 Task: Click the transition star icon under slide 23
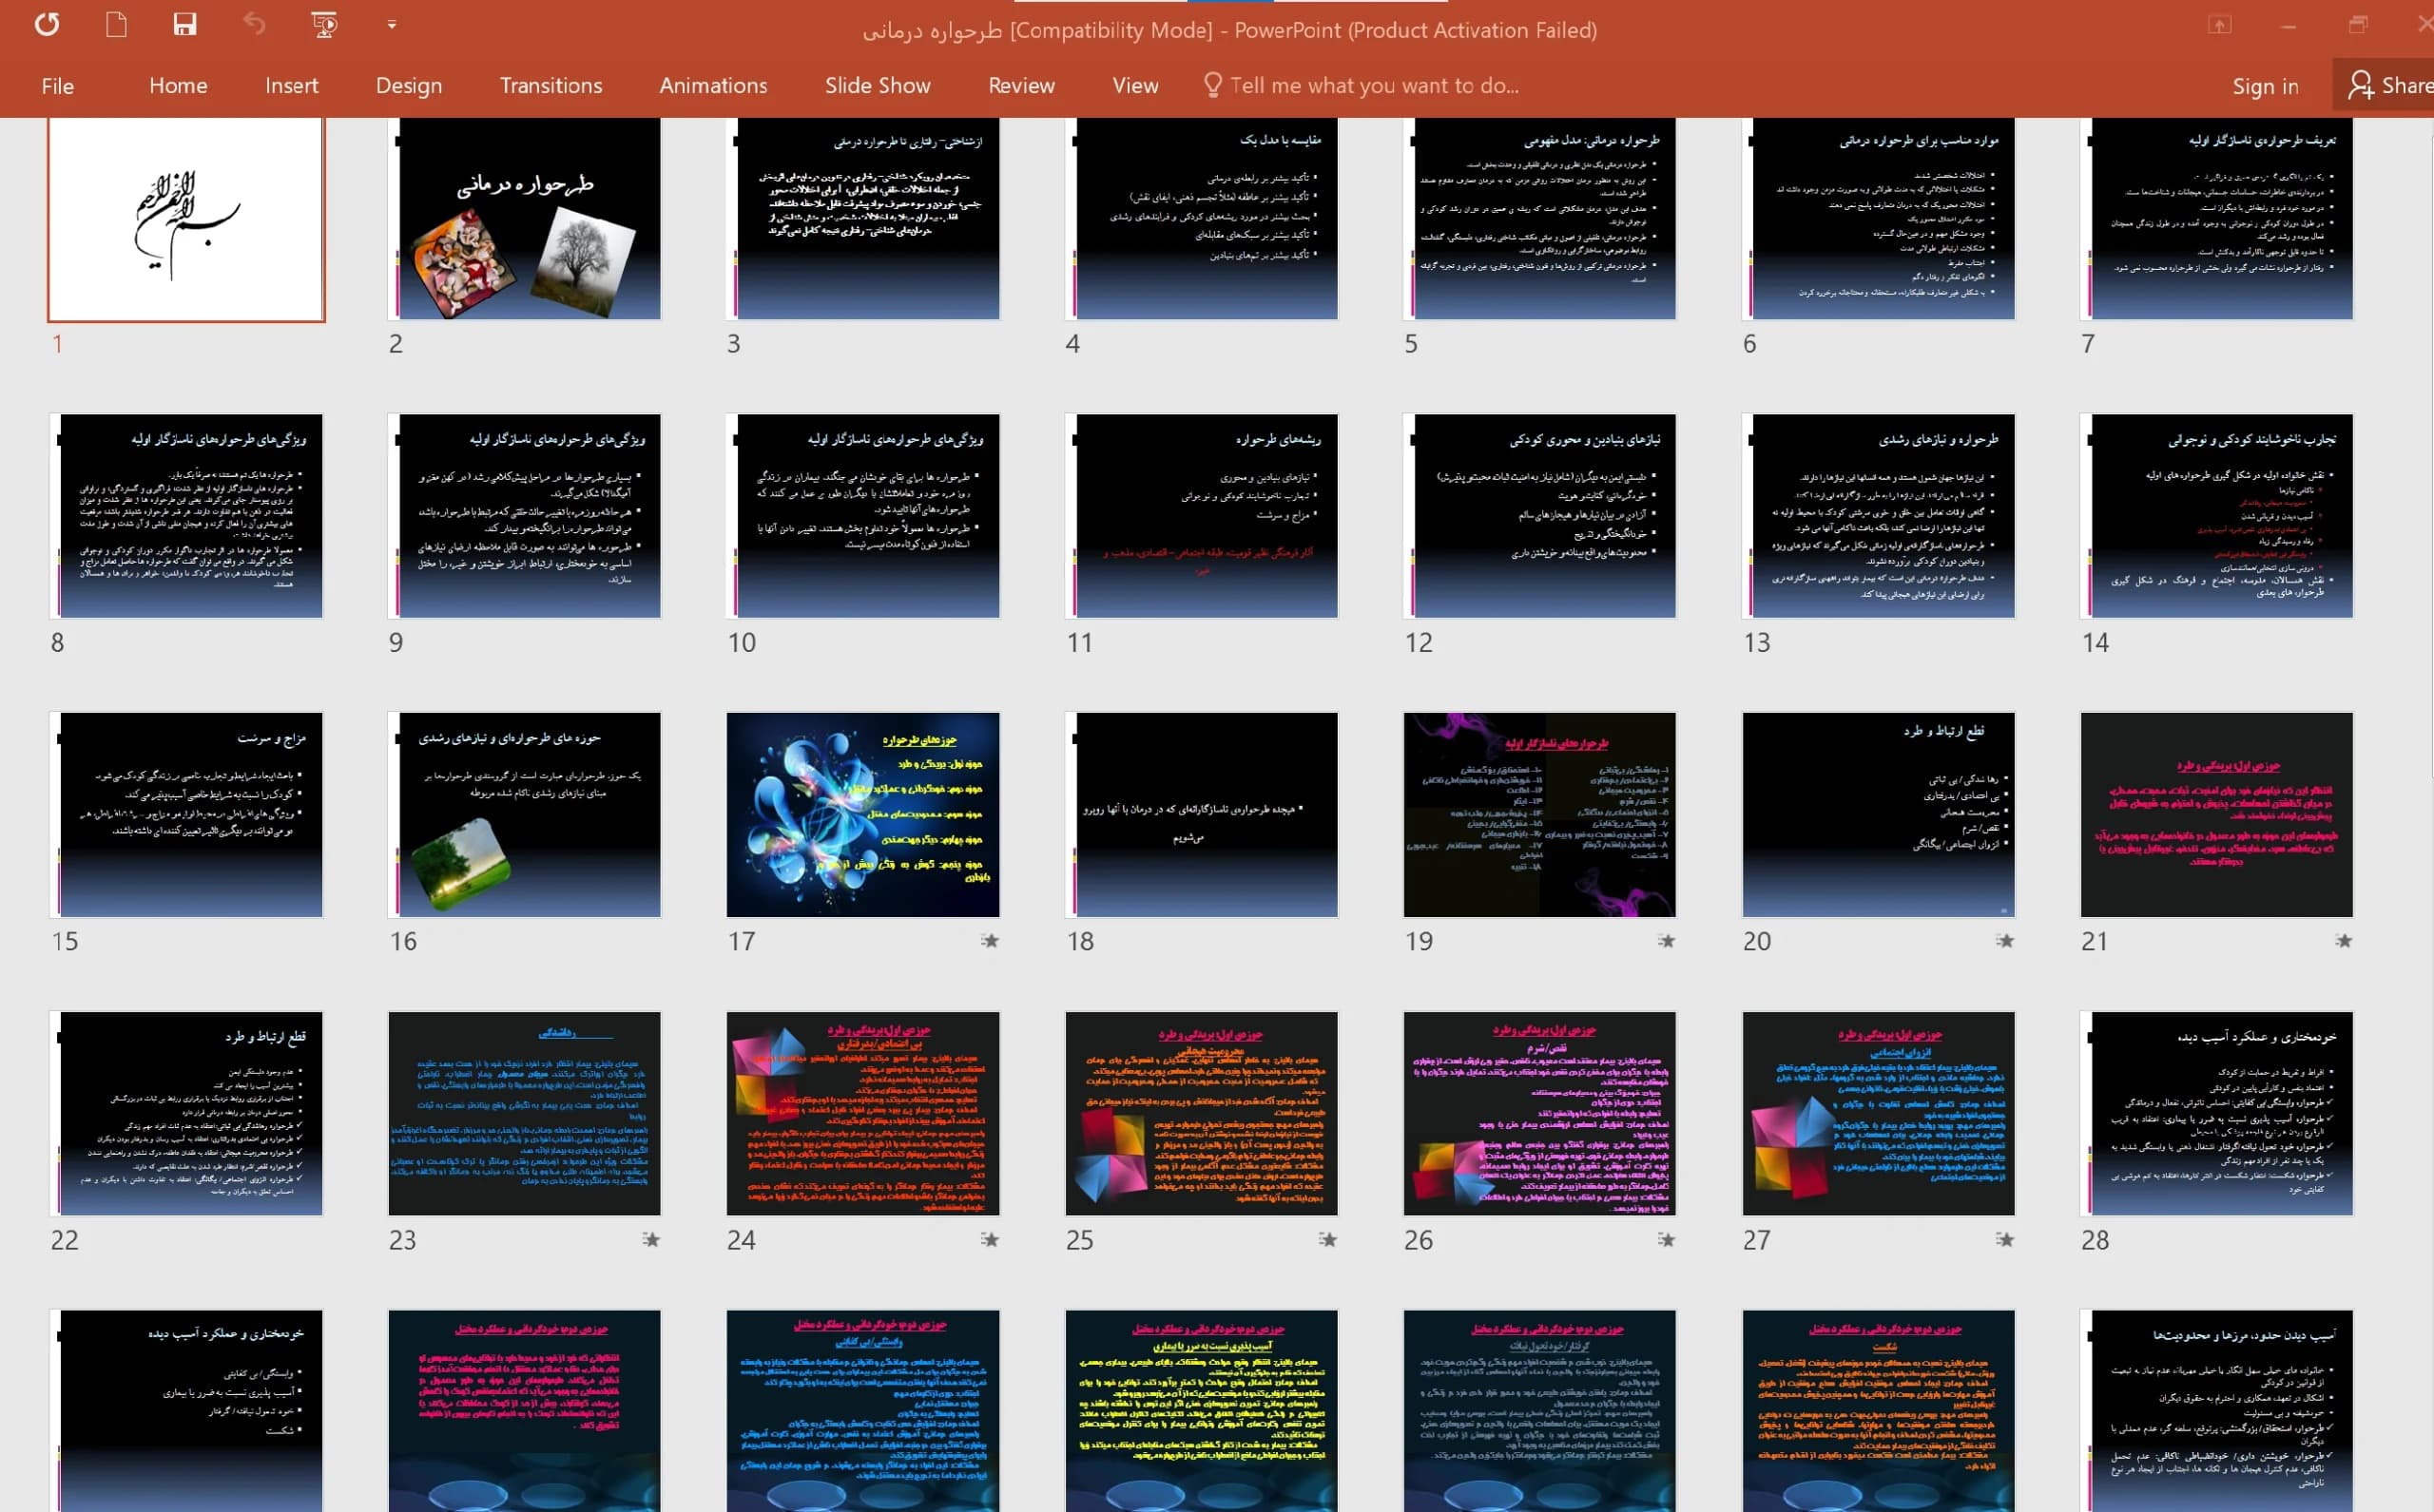pyautogui.click(x=651, y=1239)
